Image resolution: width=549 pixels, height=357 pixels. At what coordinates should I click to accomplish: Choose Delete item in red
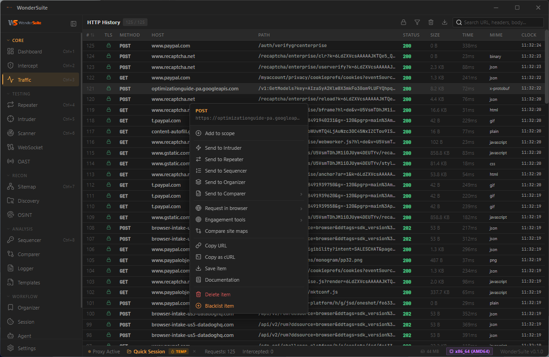[249, 294]
